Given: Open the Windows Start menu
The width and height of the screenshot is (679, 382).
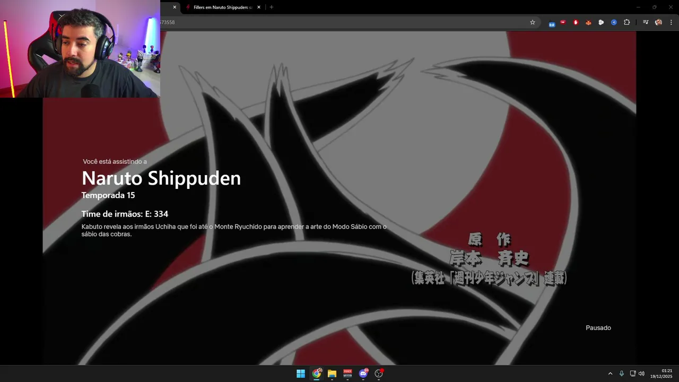Looking at the screenshot, I should tap(301, 374).
